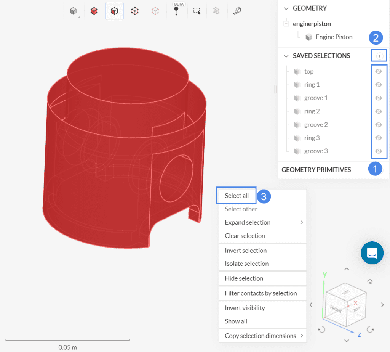Click the add saved selection plus button
Screen dimensions: 390x352
coord(379,55)
